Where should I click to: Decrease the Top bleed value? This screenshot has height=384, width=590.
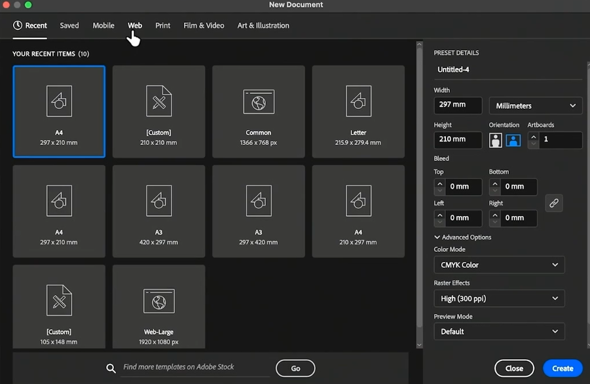(439, 190)
